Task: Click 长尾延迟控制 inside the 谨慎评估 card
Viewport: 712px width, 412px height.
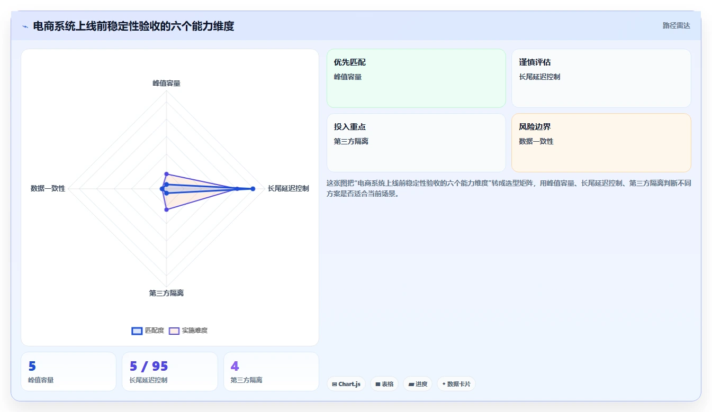Action: click(x=539, y=77)
